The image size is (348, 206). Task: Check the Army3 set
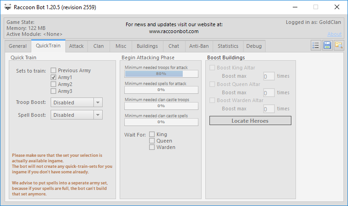pyautogui.click(x=53, y=91)
